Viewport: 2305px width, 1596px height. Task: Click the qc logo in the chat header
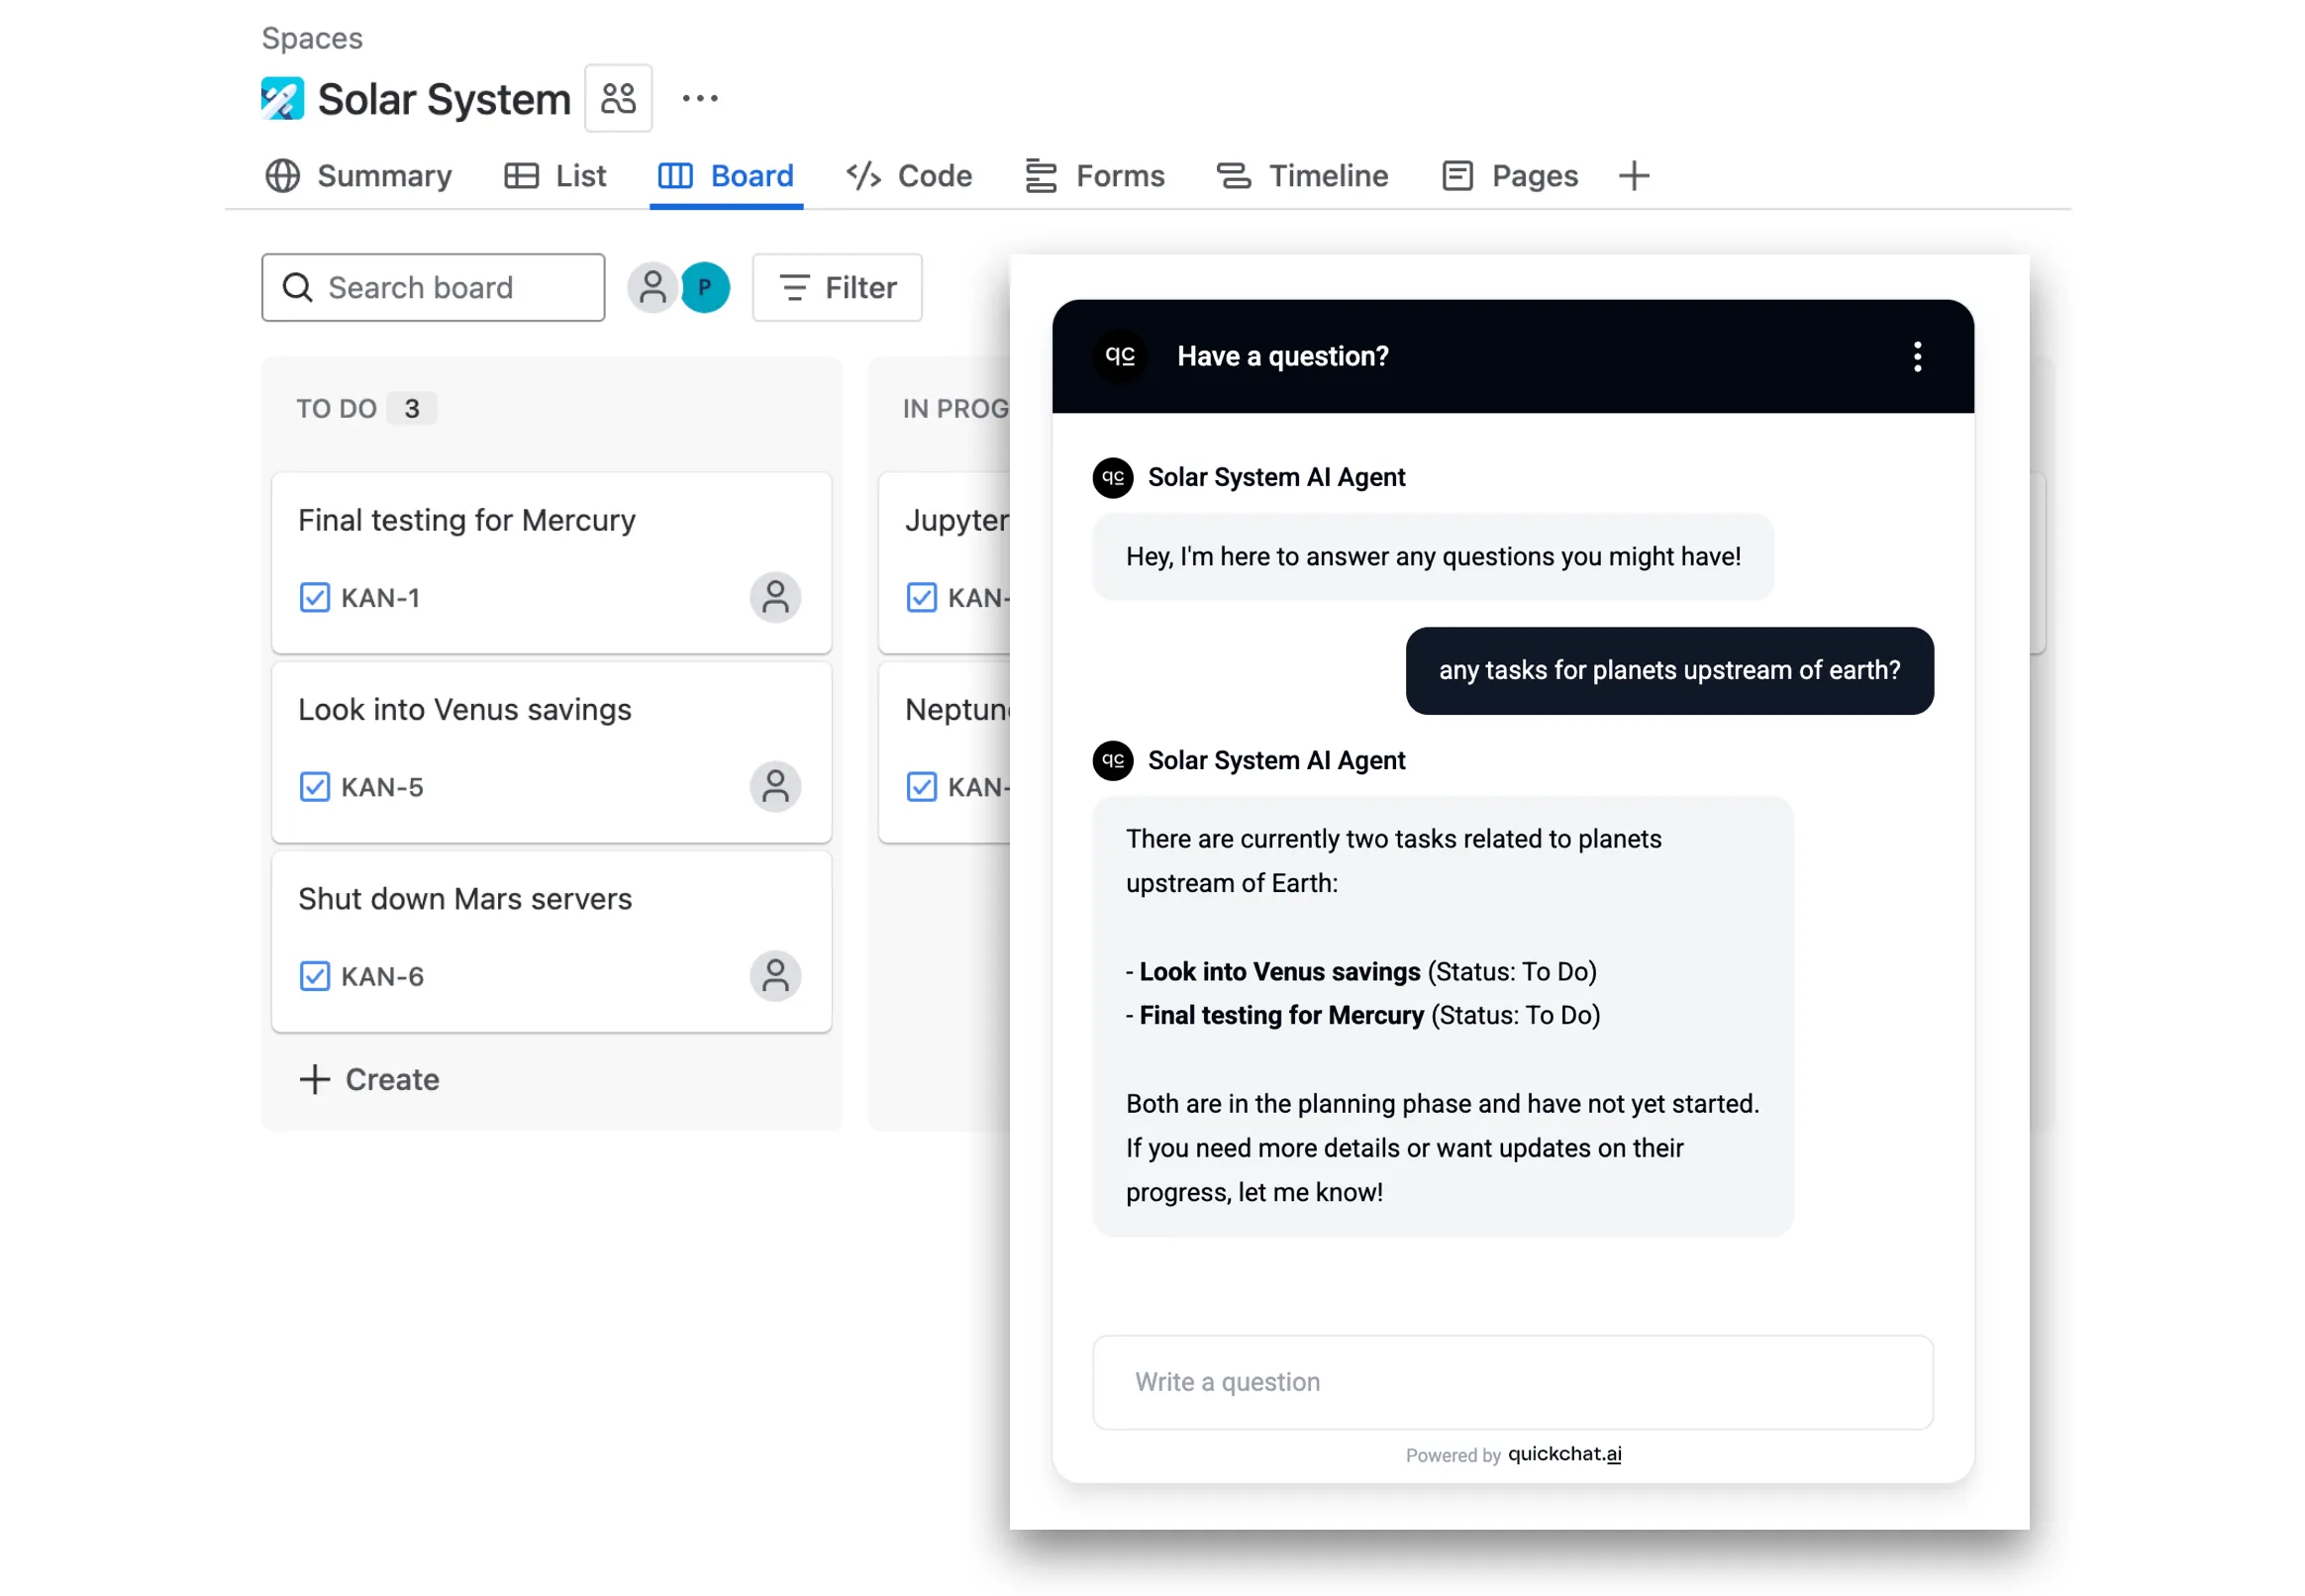(1120, 357)
